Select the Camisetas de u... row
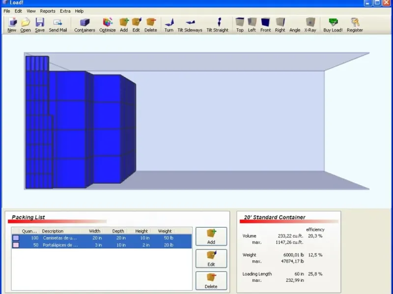The height and width of the screenshot is (294, 393). tap(102, 238)
